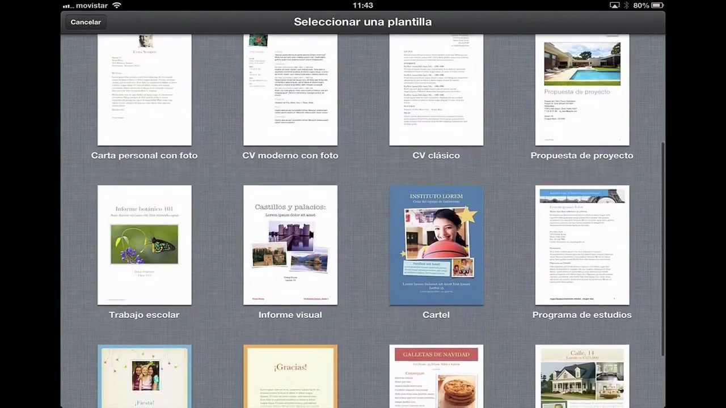Image resolution: width=726 pixels, height=408 pixels.
Task: Click the 'Propuesta de proyecto' caption text
Action: [x=582, y=155]
